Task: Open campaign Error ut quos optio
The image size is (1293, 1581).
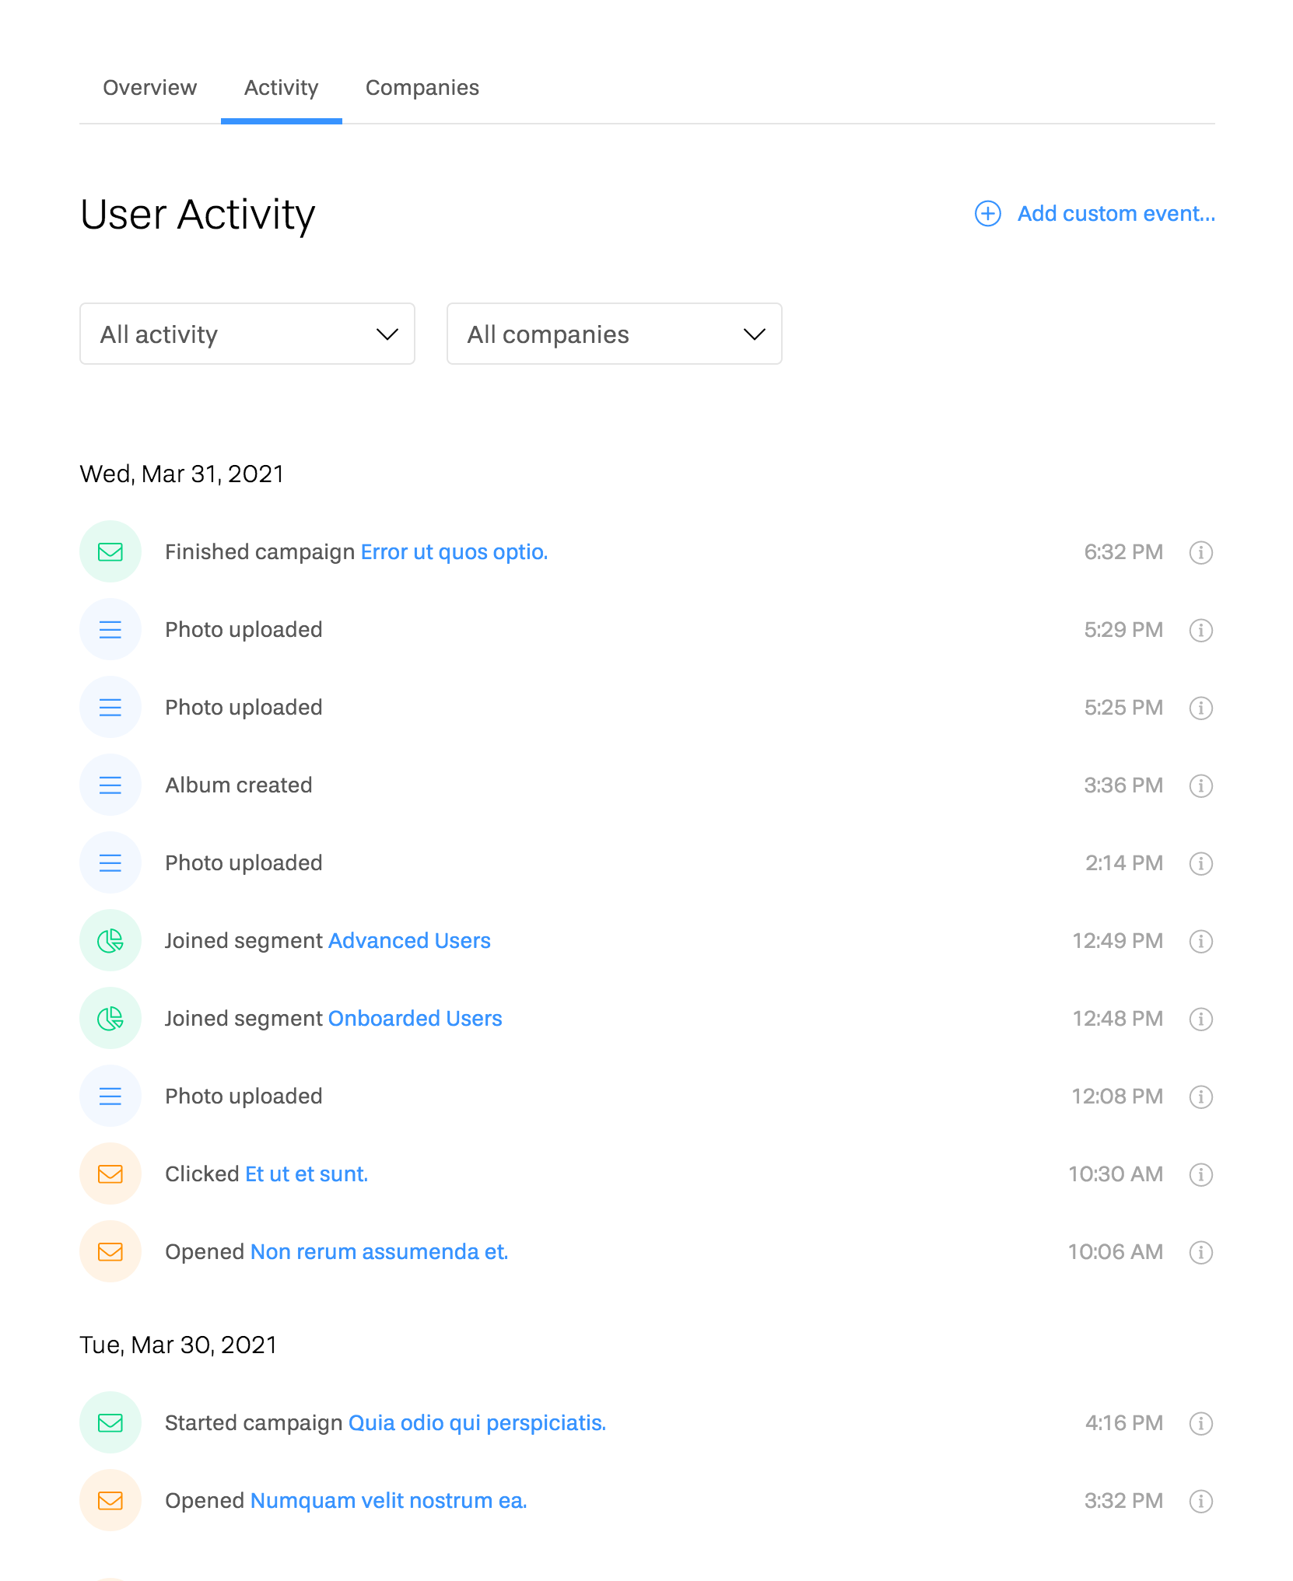Action: point(454,552)
